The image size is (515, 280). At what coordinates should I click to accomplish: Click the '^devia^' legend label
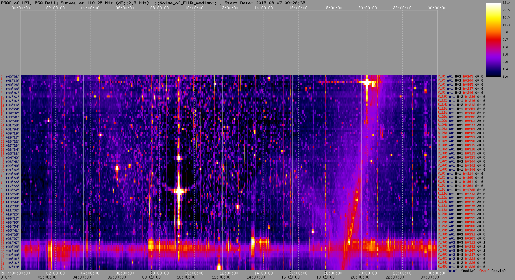tap(499, 271)
